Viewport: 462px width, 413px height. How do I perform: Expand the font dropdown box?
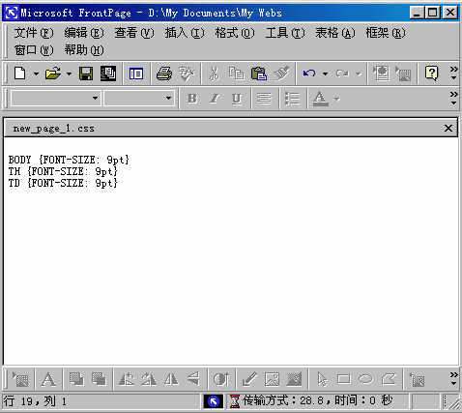[139, 98]
